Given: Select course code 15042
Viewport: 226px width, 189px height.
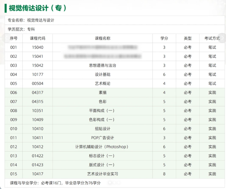Looking at the screenshot, I should pos(37,66).
